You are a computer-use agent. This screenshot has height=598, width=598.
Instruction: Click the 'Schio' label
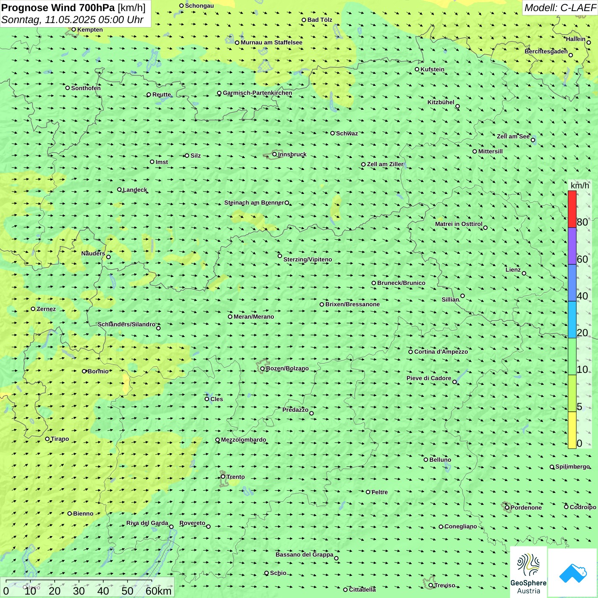[x=278, y=573]
